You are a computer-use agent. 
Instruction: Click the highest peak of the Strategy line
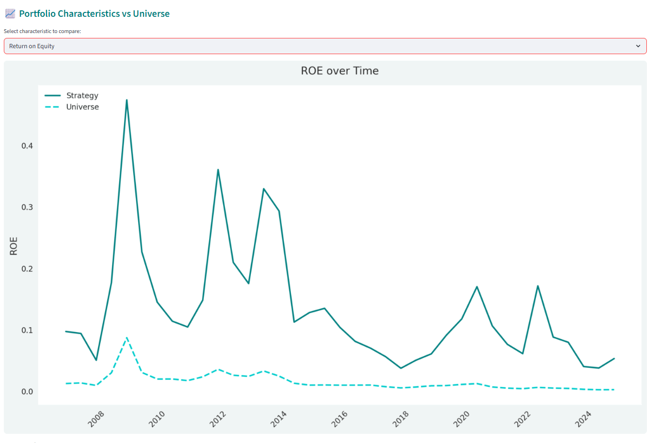(126, 100)
